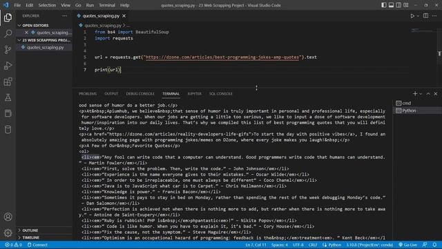Click errors and warnings status item
The width and height of the screenshot is (442, 249).
coord(13,245)
